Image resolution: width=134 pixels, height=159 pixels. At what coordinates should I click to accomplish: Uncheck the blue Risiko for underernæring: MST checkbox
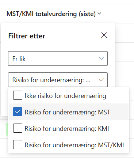pyautogui.click(x=18, y=111)
